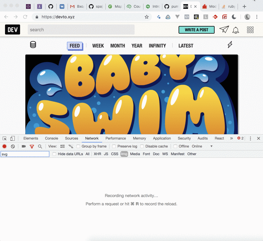Click the DEV logo

(12, 29)
